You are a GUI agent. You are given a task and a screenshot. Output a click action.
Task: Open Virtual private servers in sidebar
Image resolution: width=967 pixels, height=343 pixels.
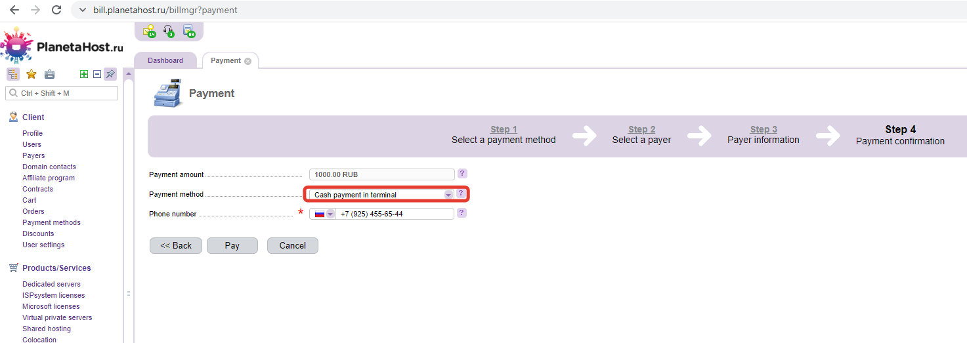(57, 317)
